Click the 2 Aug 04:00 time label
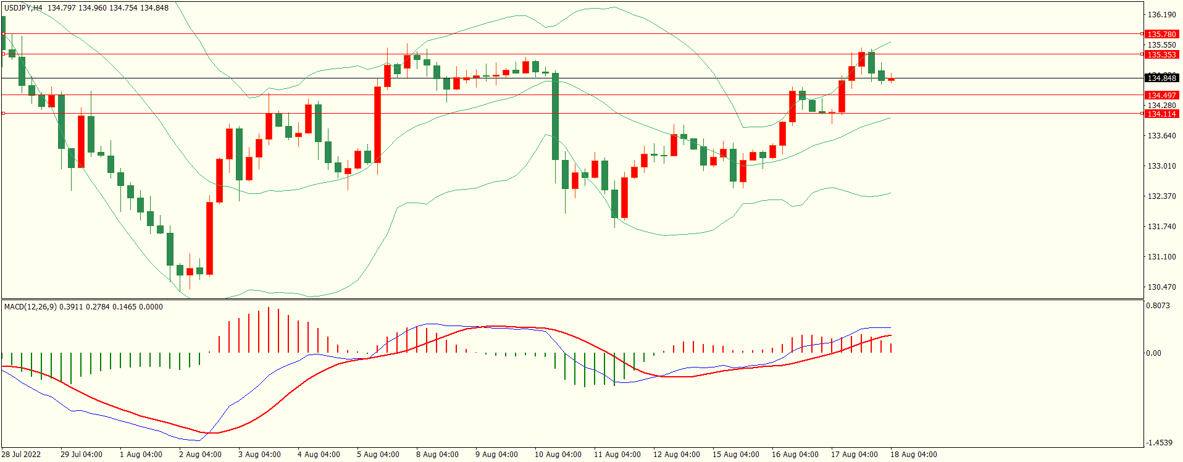1183x462 pixels. coord(200,455)
